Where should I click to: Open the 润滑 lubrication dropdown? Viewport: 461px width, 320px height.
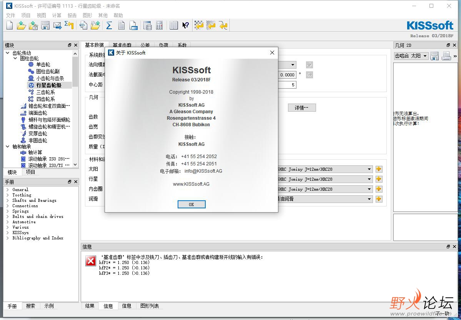coord(369,199)
